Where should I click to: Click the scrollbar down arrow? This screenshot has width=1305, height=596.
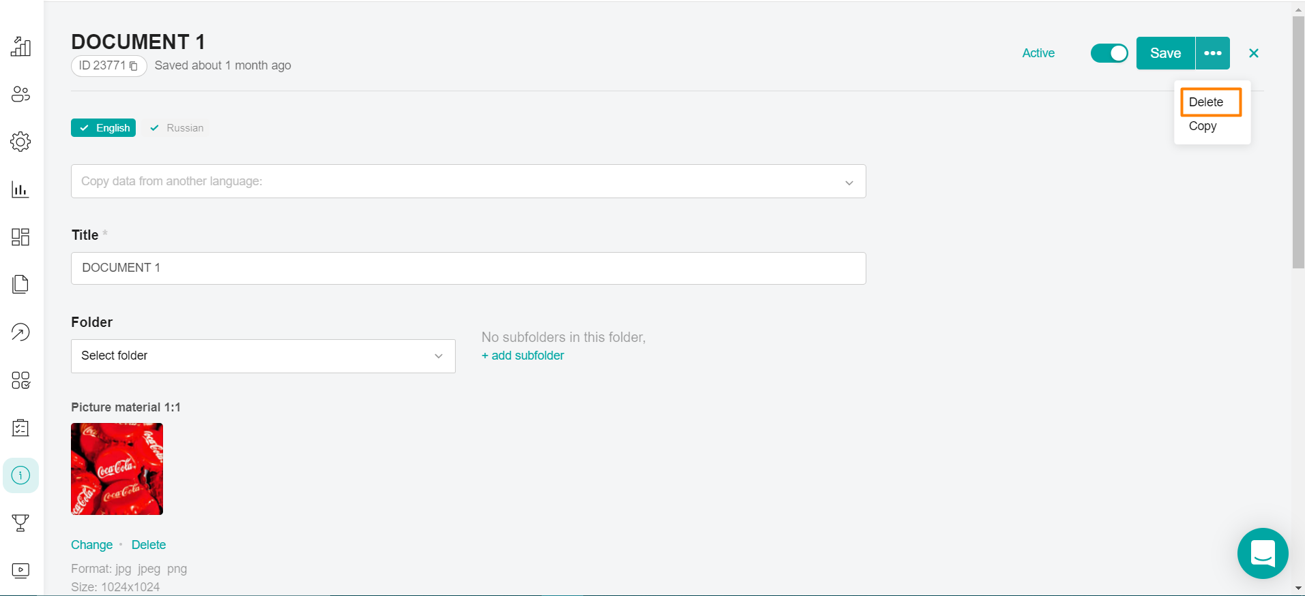(x=1298, y=589)
